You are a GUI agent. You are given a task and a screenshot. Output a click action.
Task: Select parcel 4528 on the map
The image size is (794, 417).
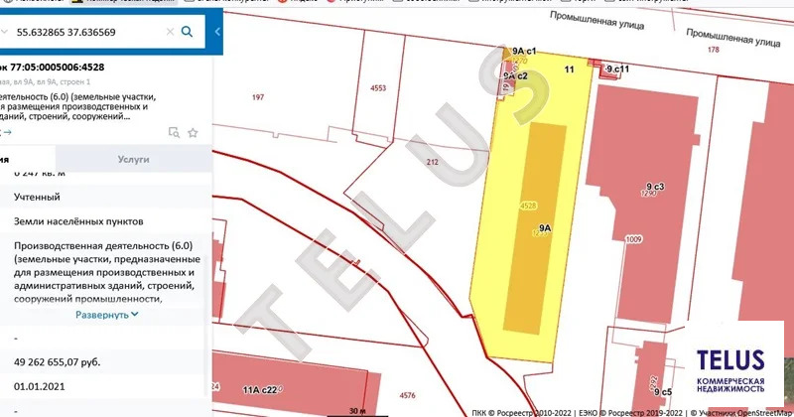[528, 206]
